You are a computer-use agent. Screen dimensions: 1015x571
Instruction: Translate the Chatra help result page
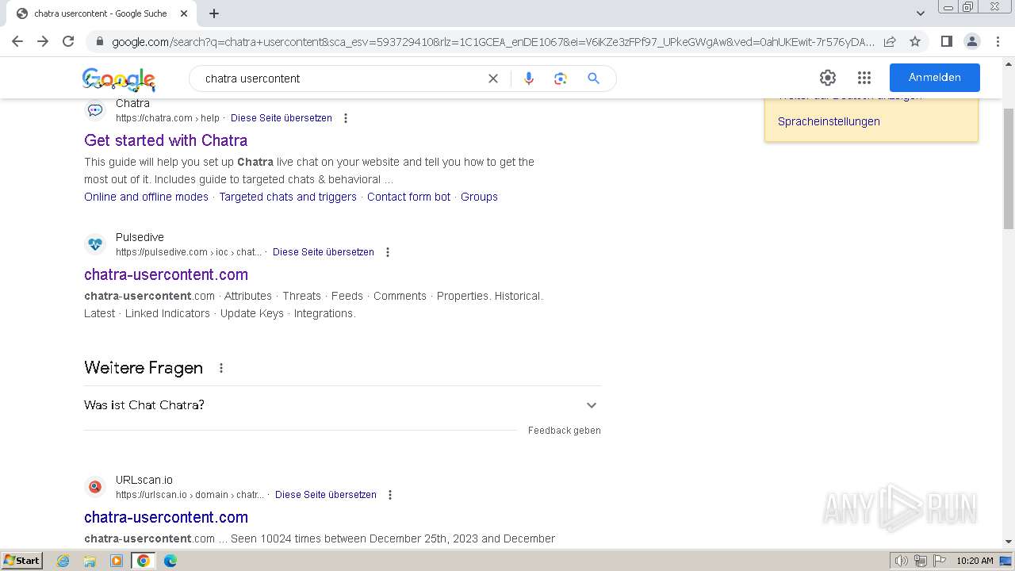[282, 118]
